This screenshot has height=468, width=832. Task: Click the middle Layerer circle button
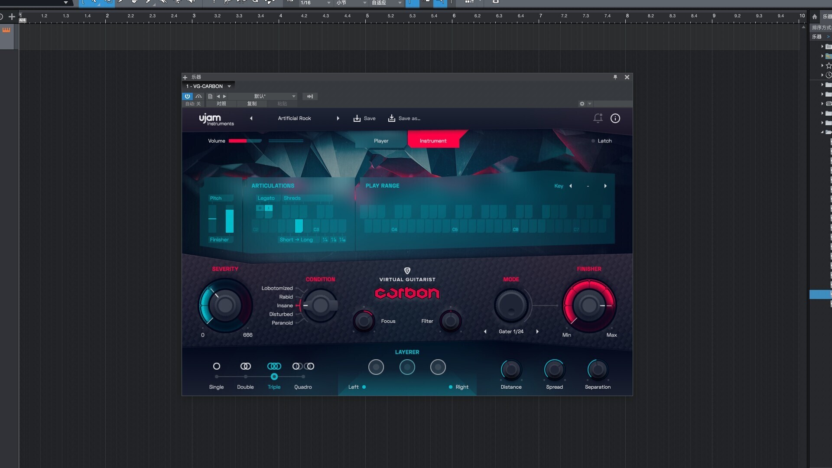click(x=407, y=367)
